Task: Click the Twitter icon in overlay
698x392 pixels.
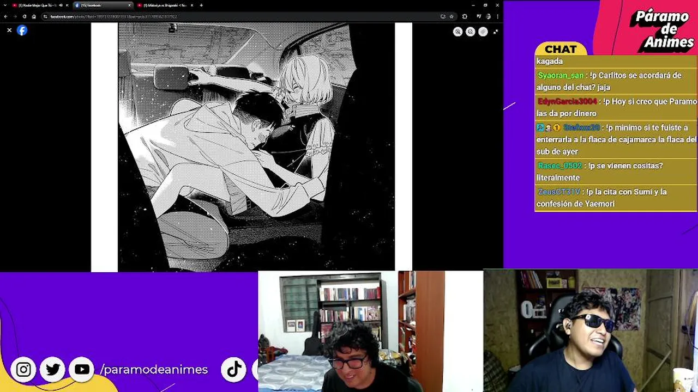Action: point(53,370)
